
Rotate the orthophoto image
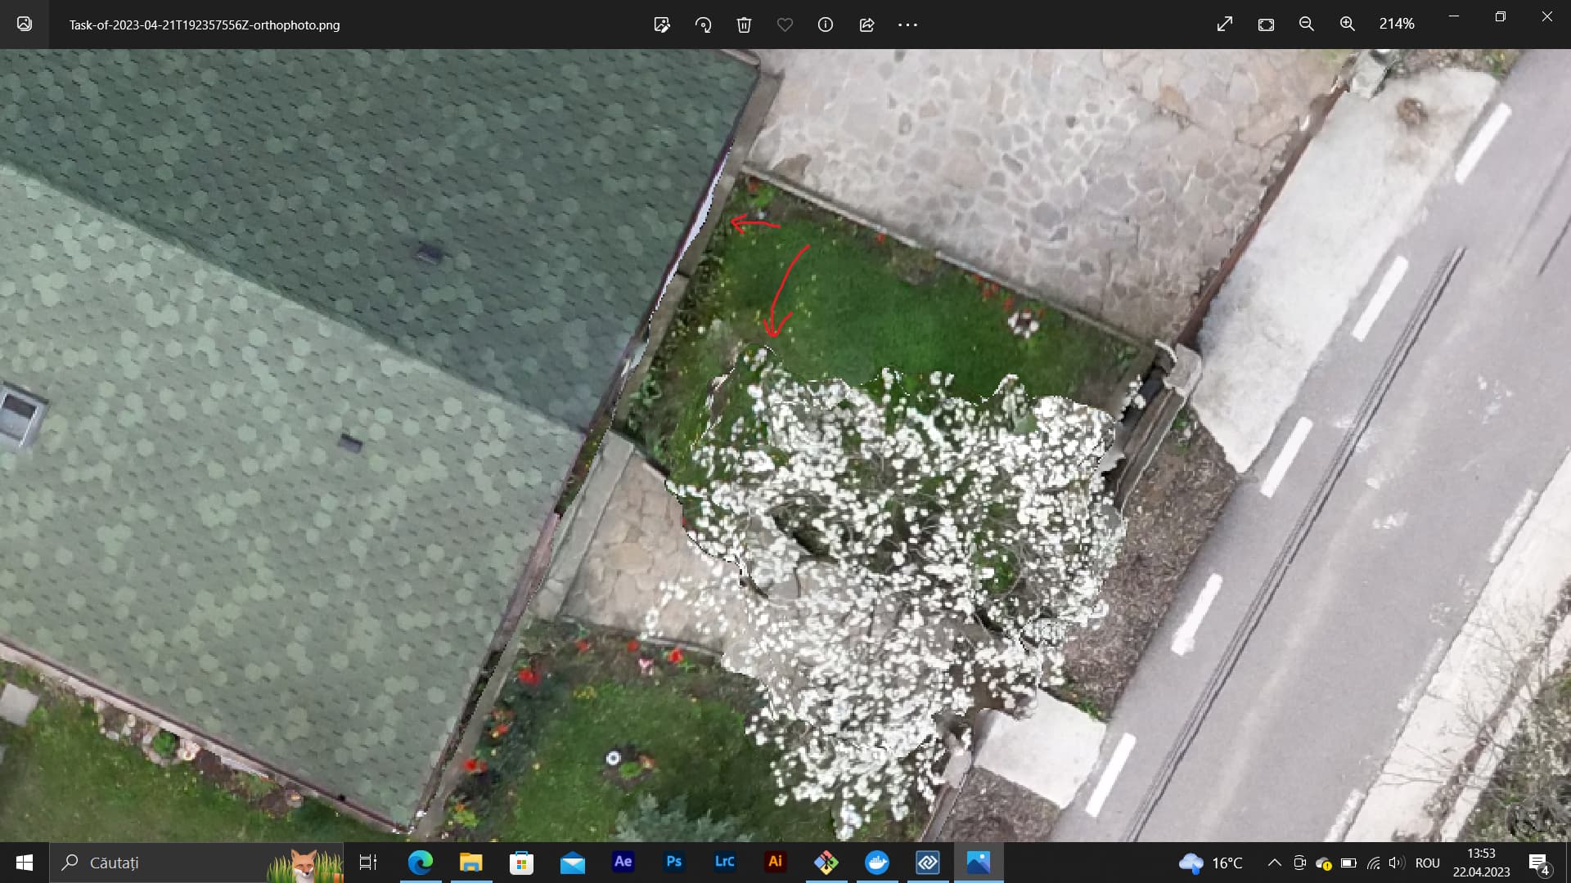704,25
